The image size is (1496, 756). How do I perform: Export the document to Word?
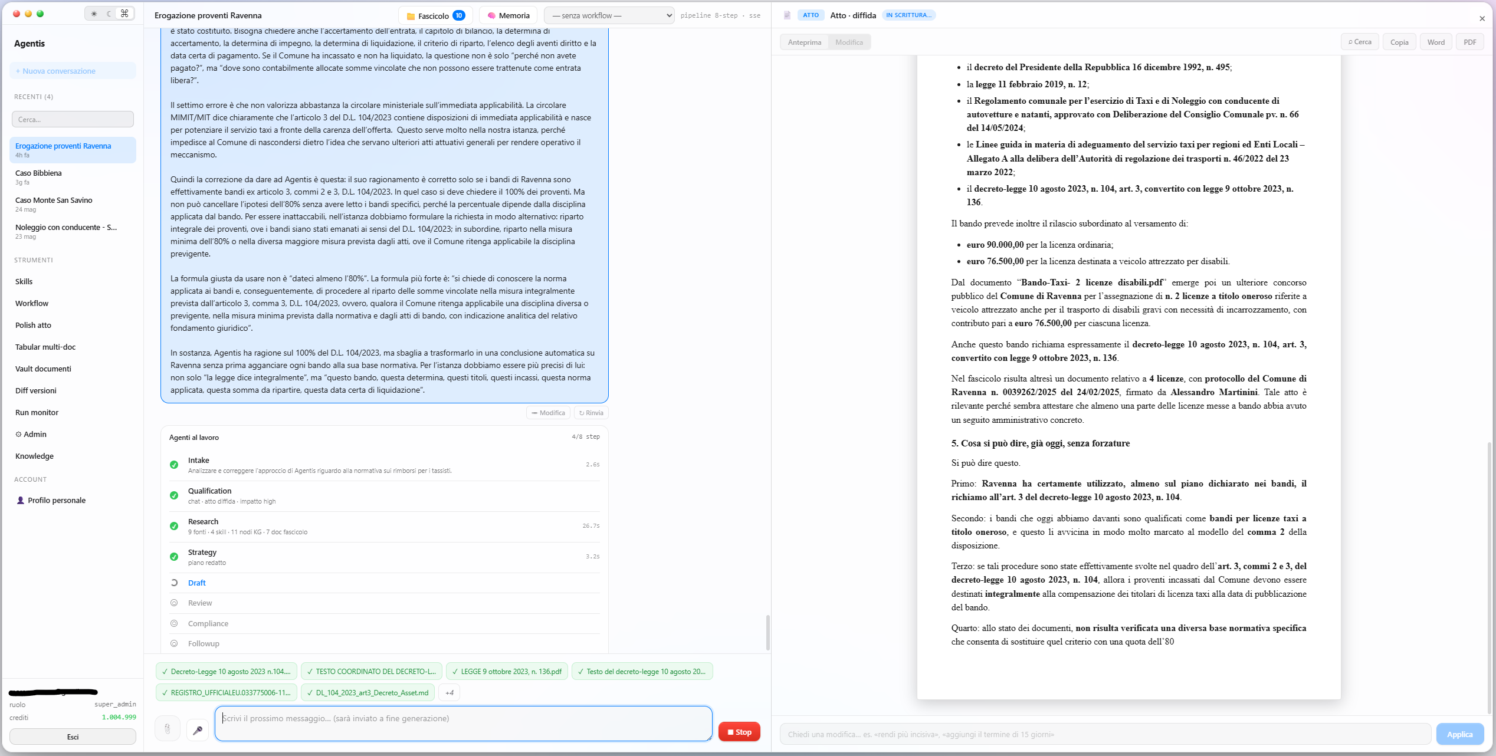pyautogui.click(x=1436, y=42)
